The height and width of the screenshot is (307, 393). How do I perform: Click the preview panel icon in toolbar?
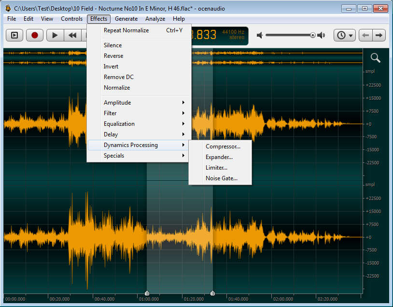pyautogui.click(x=14, y=35)
